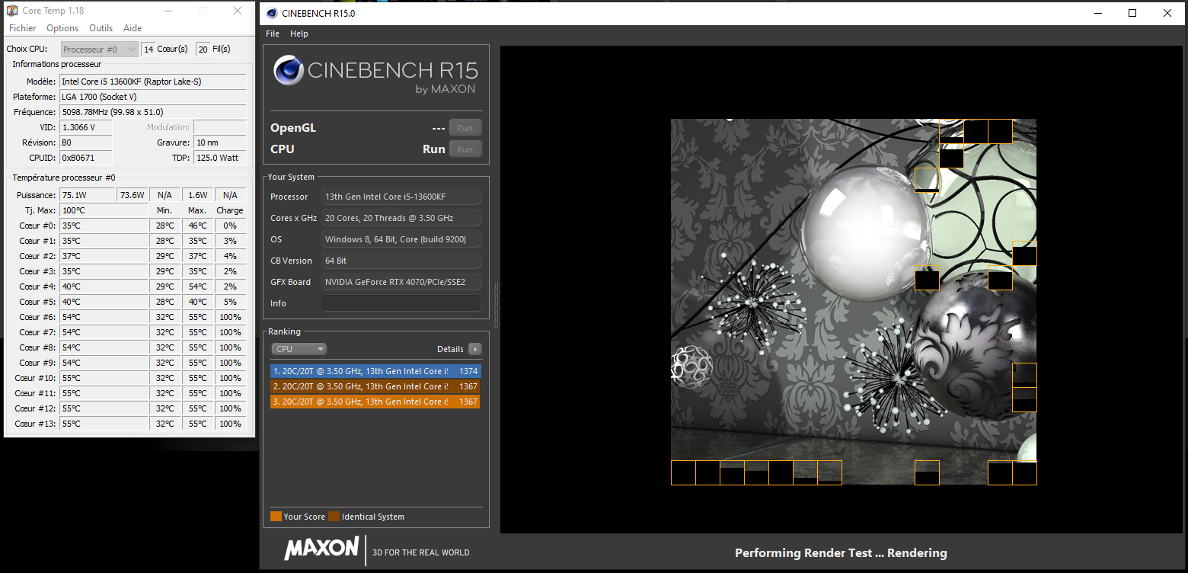Open the Processeur #0 CPU dropdown
Viewport: 1188px width, 573px height.
[x=99, y=49]
